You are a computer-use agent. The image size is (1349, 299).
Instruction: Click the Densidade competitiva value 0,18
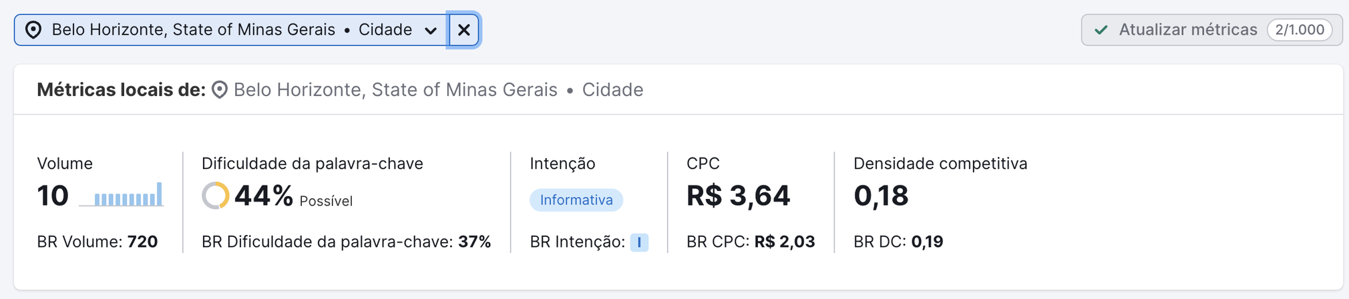[x=881, y=196]
